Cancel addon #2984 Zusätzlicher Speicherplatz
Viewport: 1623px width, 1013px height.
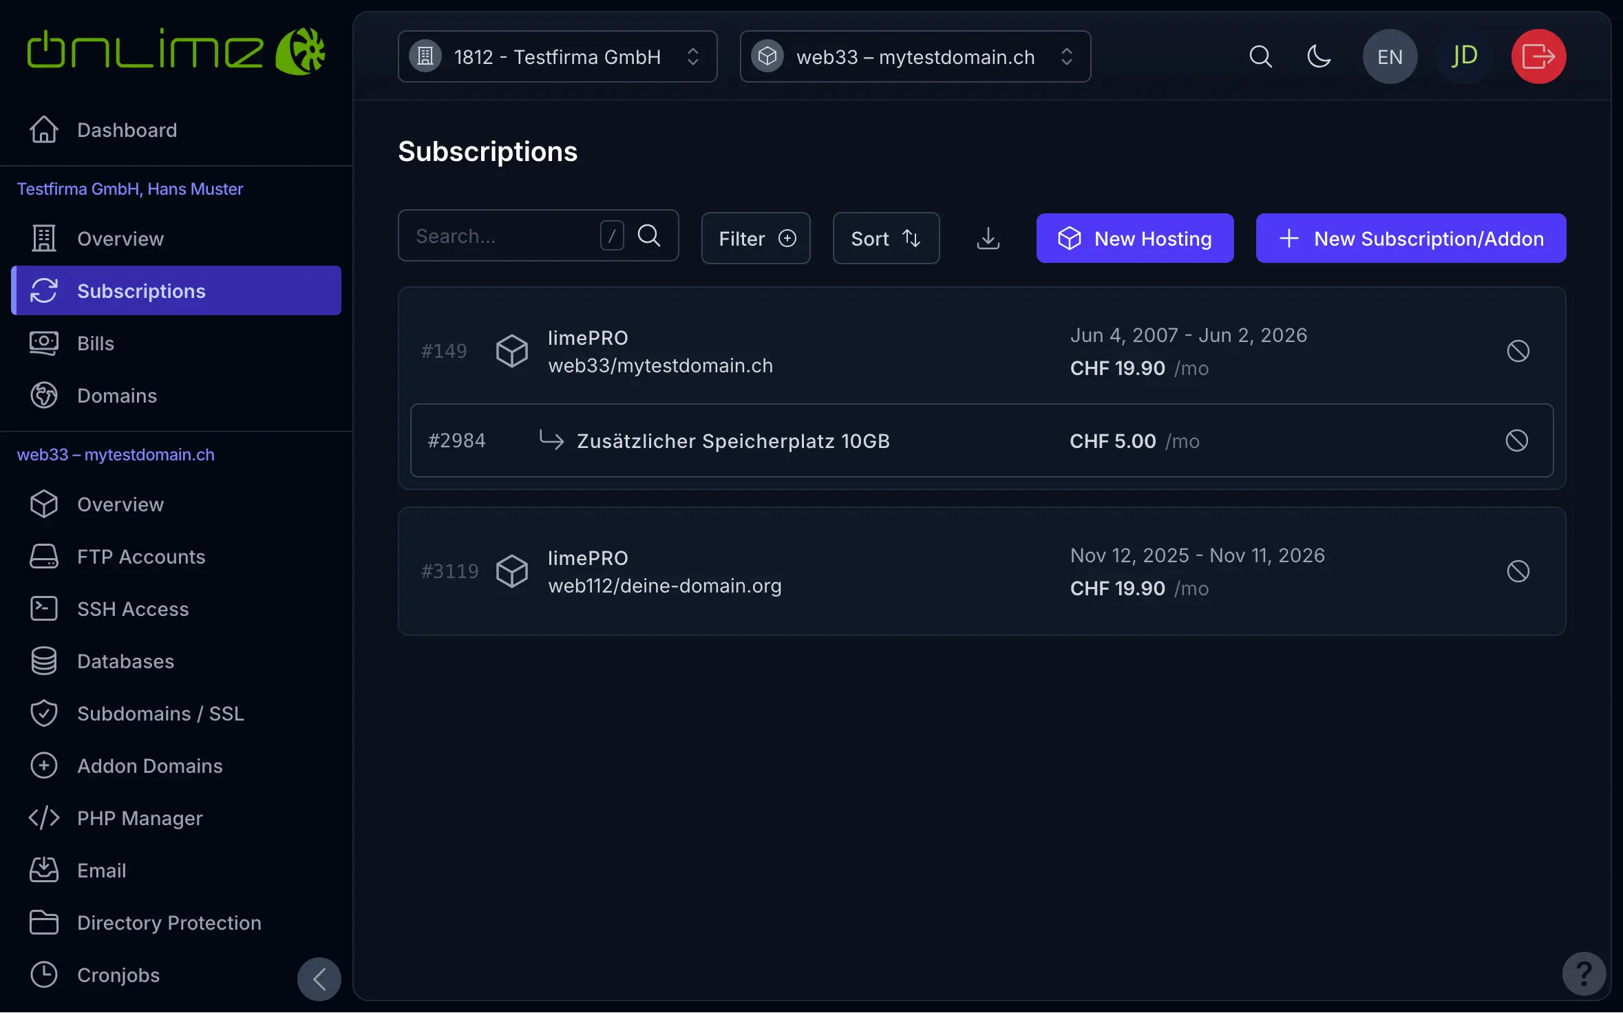point(1516,440)
